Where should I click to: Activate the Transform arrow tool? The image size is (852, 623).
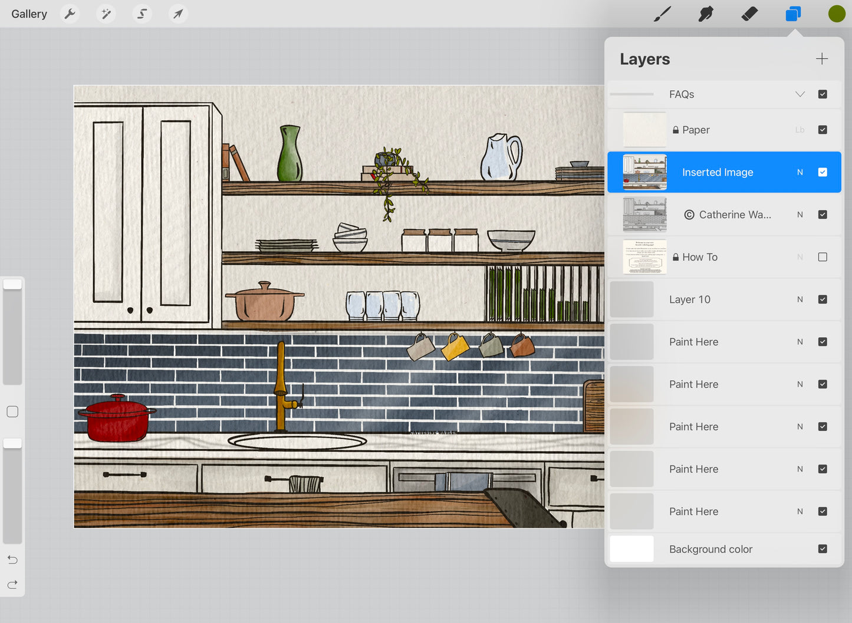[x=178, y=14]
